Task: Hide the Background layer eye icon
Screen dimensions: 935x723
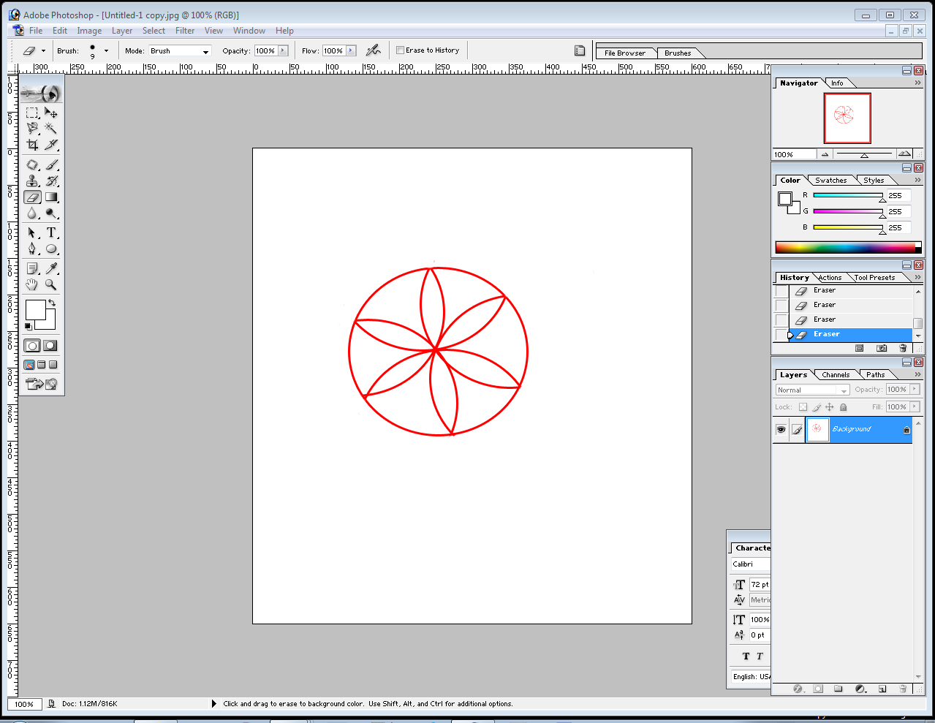Action: tap(781, 430)
